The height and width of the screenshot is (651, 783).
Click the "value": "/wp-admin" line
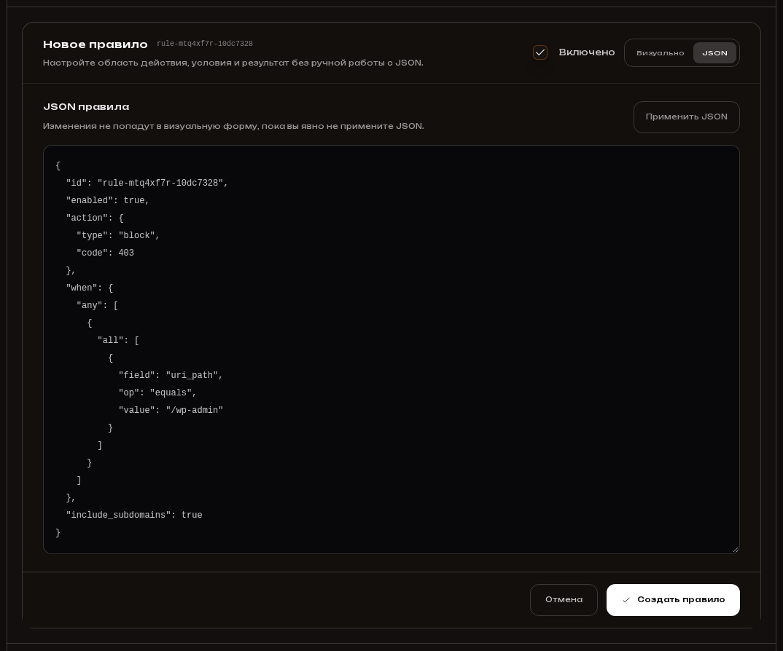pos(171,410)
